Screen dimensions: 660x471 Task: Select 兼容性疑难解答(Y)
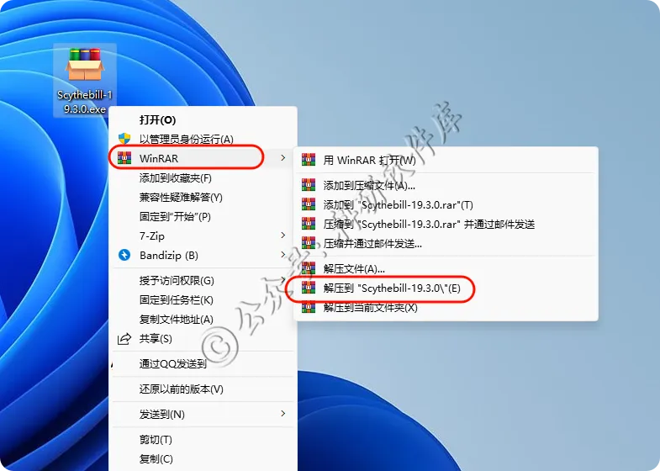point(181,197)
